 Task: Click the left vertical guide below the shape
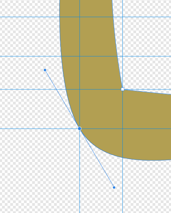80,177
